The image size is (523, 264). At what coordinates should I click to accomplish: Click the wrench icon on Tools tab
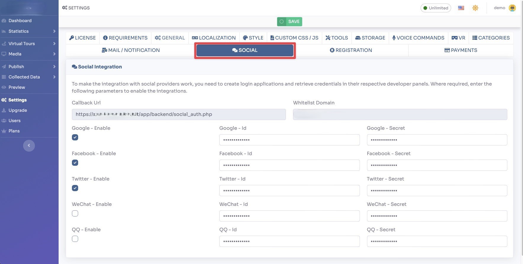point(328,38)
